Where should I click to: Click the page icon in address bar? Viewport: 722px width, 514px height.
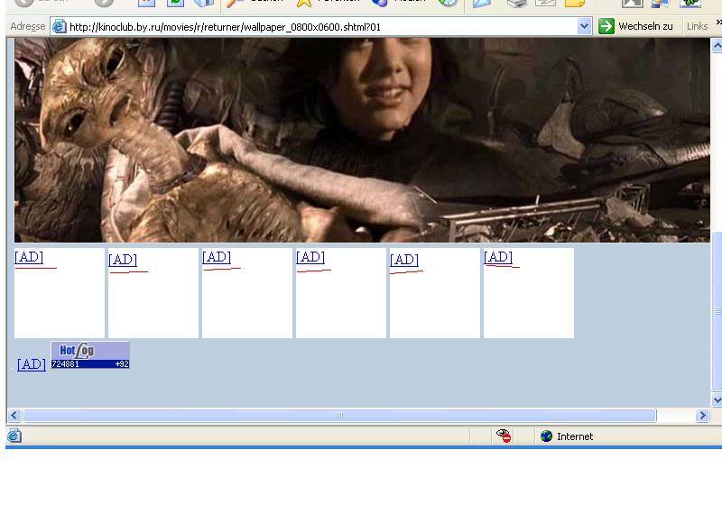pyautogui.click(x=60, y=26)
